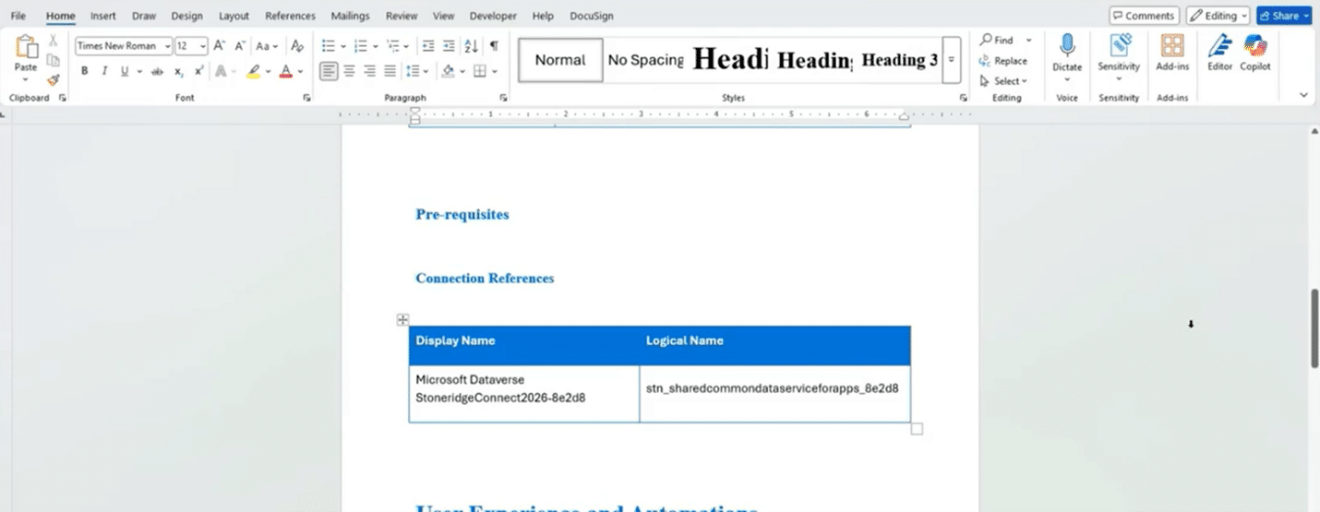1320x512 pixels.
Task: Apply red font color
Action: pos(286,71)
